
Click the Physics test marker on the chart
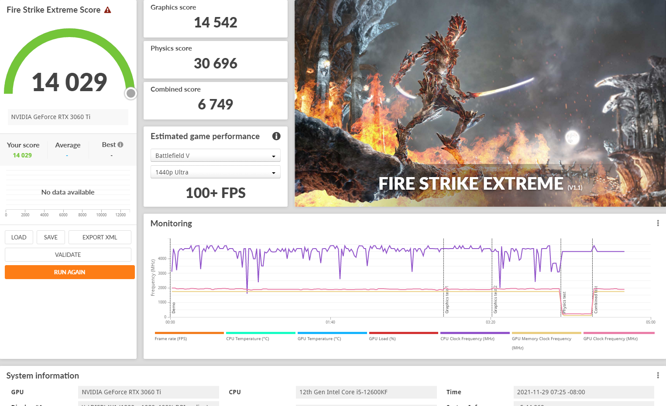pyautogui.click(x=564, y=302)
